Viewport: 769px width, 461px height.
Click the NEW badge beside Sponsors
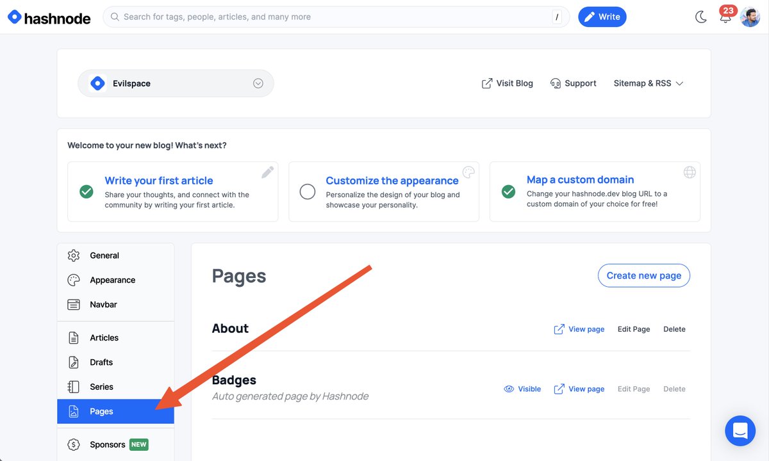pyautogui.click(x=139, y=444)
